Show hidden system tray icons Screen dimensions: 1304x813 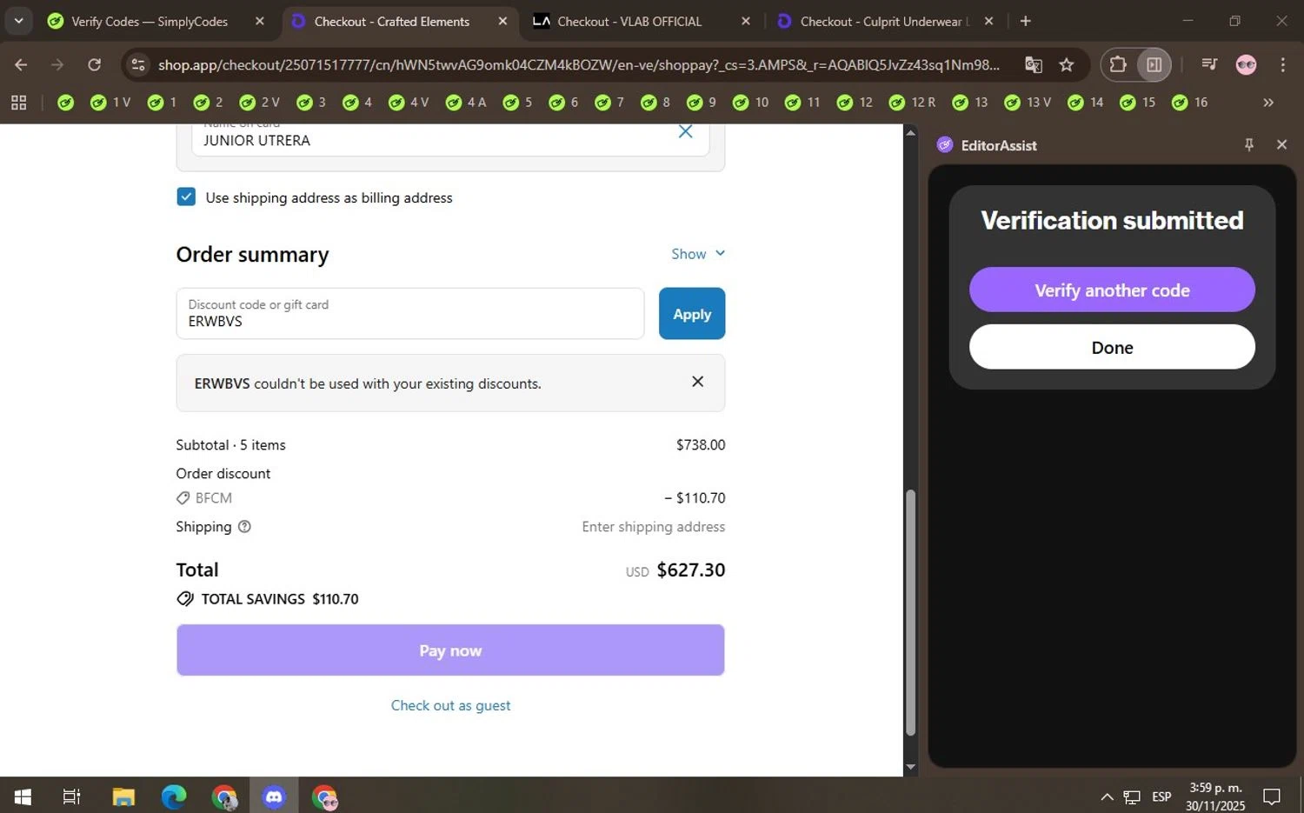[1107, 796]
